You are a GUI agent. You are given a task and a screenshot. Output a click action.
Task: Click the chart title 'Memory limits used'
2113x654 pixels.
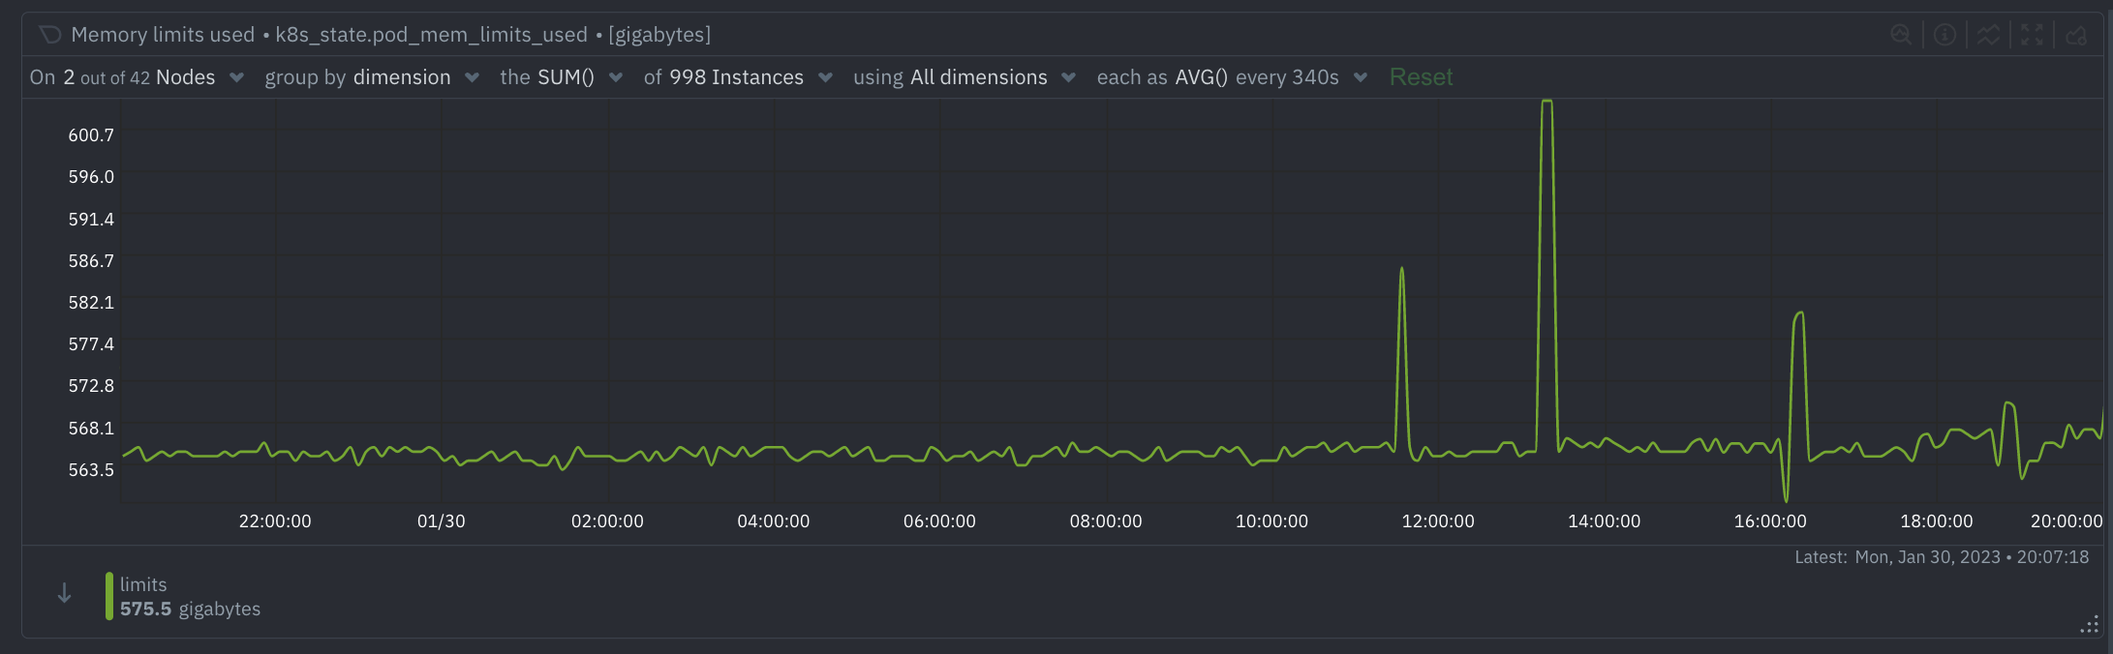pyautogui.click(x=163, y=35)
